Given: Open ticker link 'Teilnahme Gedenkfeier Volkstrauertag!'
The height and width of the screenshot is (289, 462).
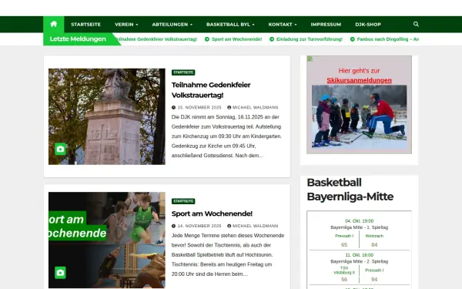Looking at the screenshot, I should [x=157, y=39].
